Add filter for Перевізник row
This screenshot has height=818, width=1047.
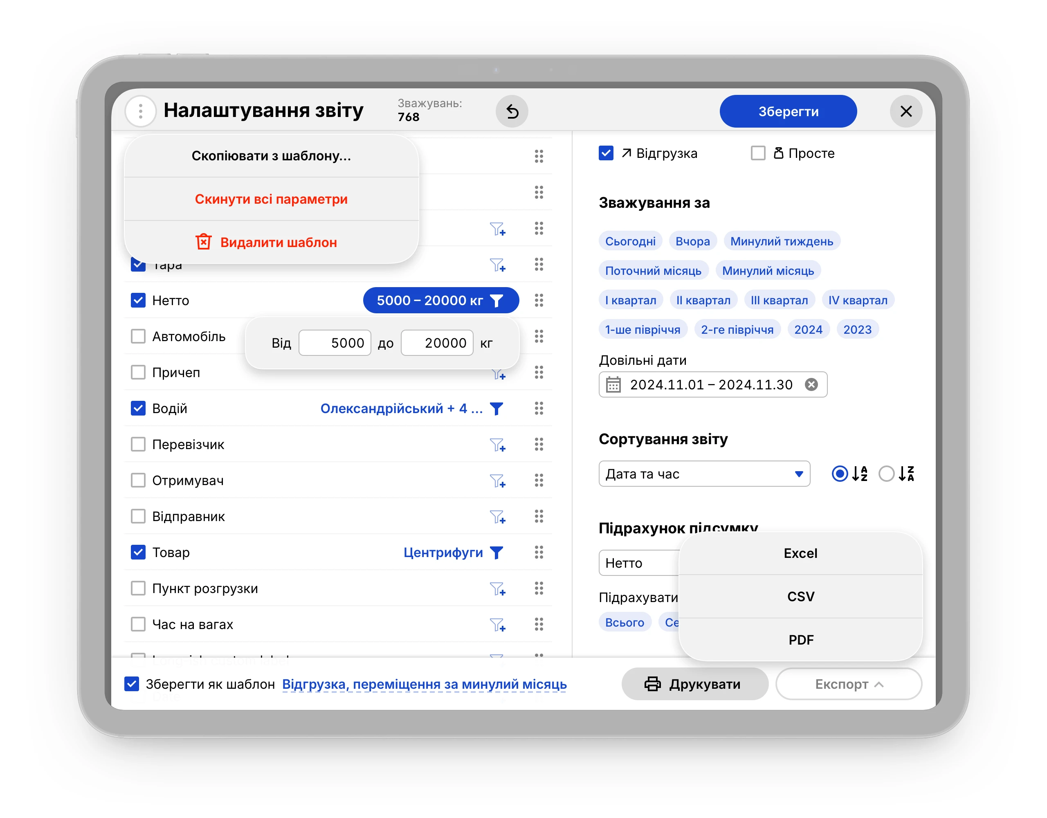coord(497,445)
